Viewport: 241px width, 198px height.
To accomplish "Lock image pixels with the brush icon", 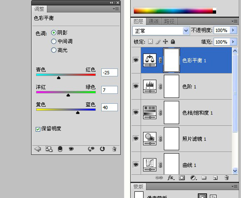I will [x=158, y=42].
